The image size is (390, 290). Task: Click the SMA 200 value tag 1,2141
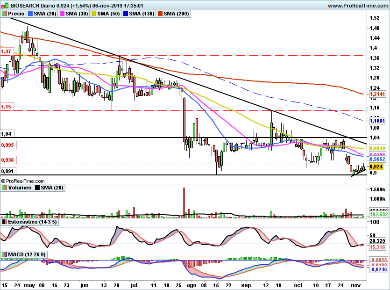point(377,94)
